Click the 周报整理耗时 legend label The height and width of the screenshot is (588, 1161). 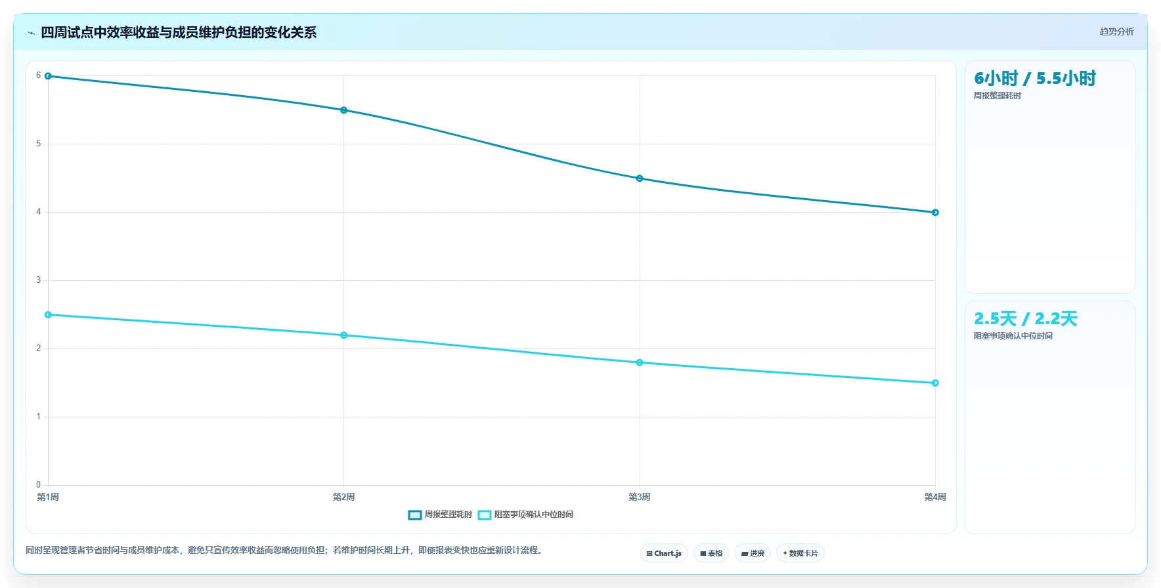click(448, 514)
